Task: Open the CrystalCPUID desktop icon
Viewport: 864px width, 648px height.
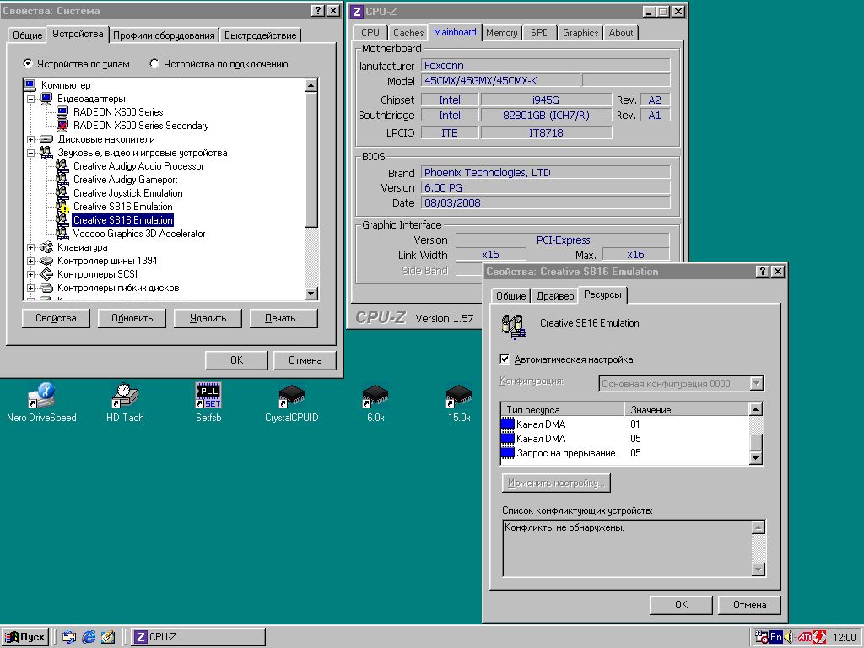Action: point(291,396)
